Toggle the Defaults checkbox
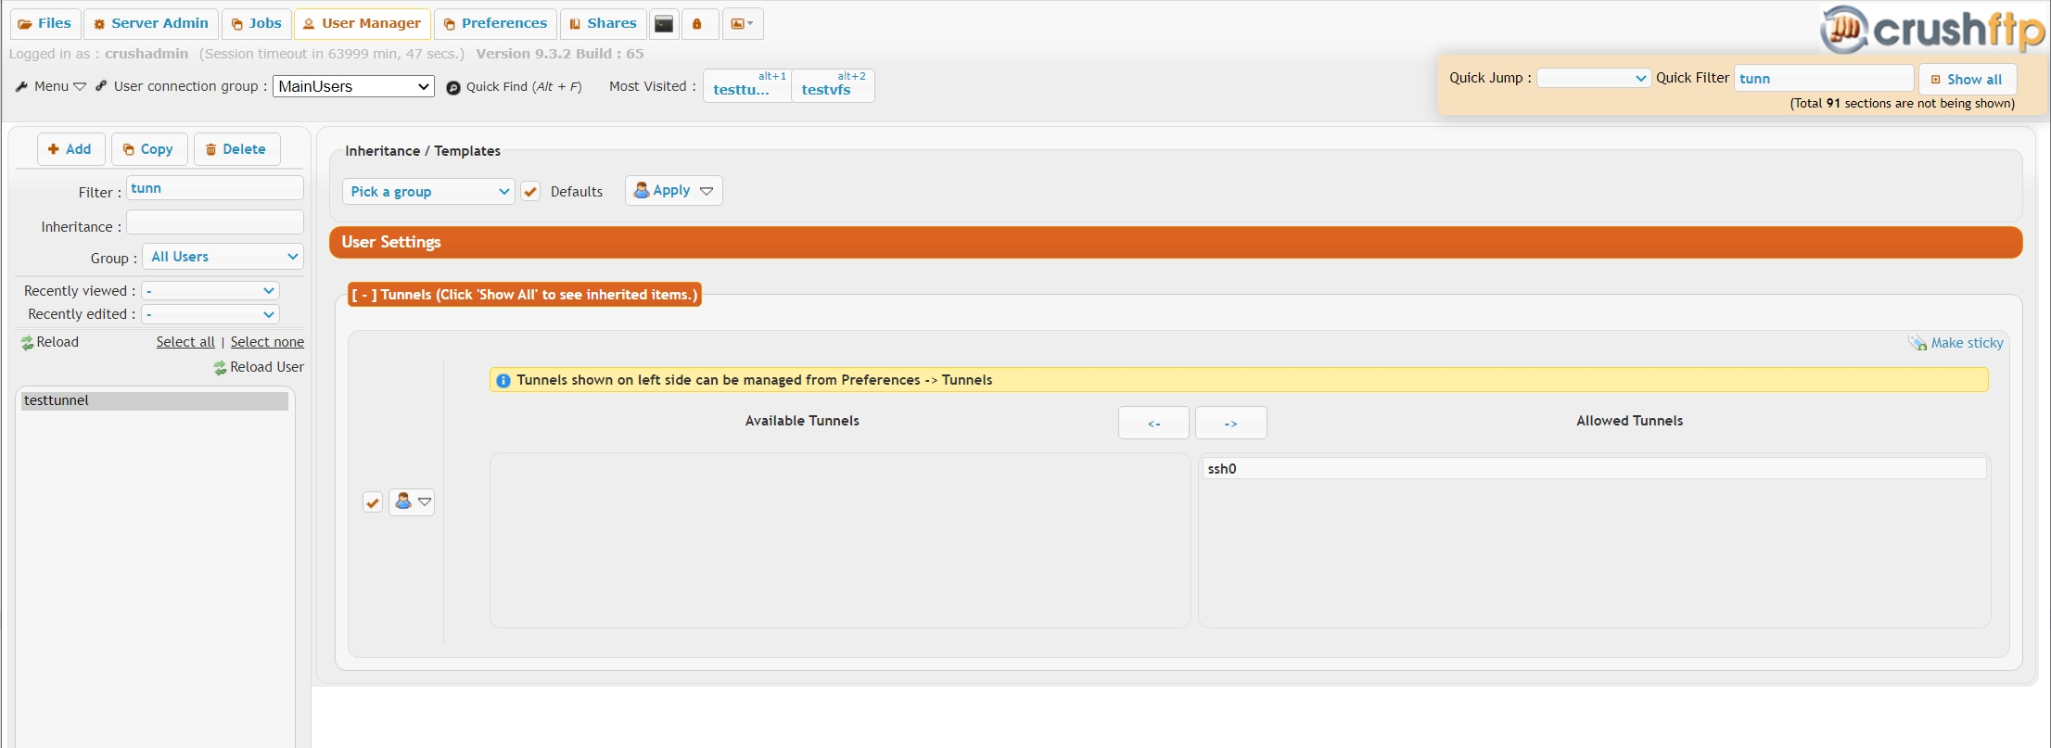The width and height of the screenshot is (2051, 748). (x=530, y=192)
